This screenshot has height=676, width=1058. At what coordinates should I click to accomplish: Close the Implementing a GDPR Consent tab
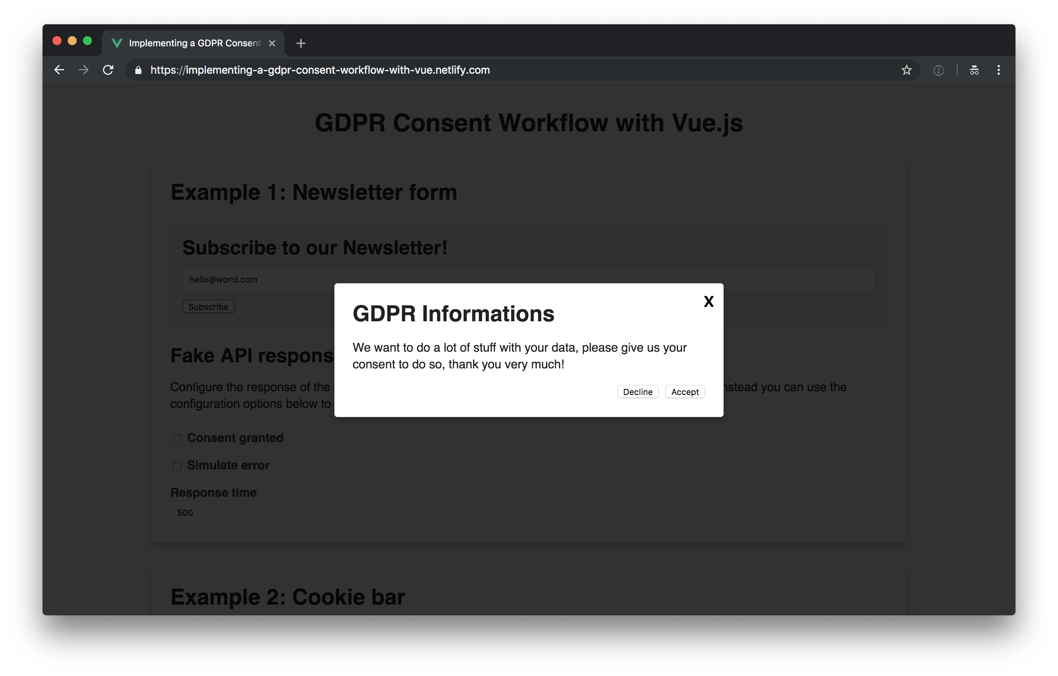tap(272, 43)
